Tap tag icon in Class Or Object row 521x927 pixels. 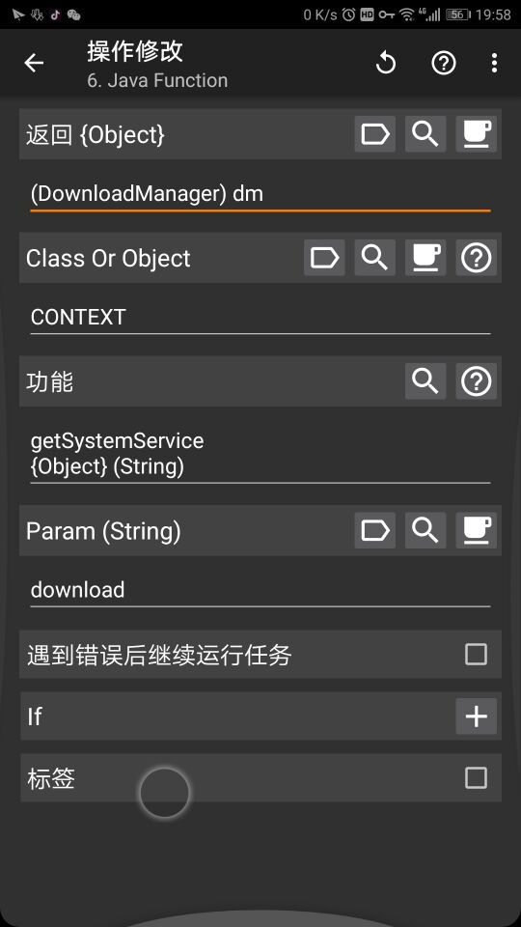coord(324,258)
